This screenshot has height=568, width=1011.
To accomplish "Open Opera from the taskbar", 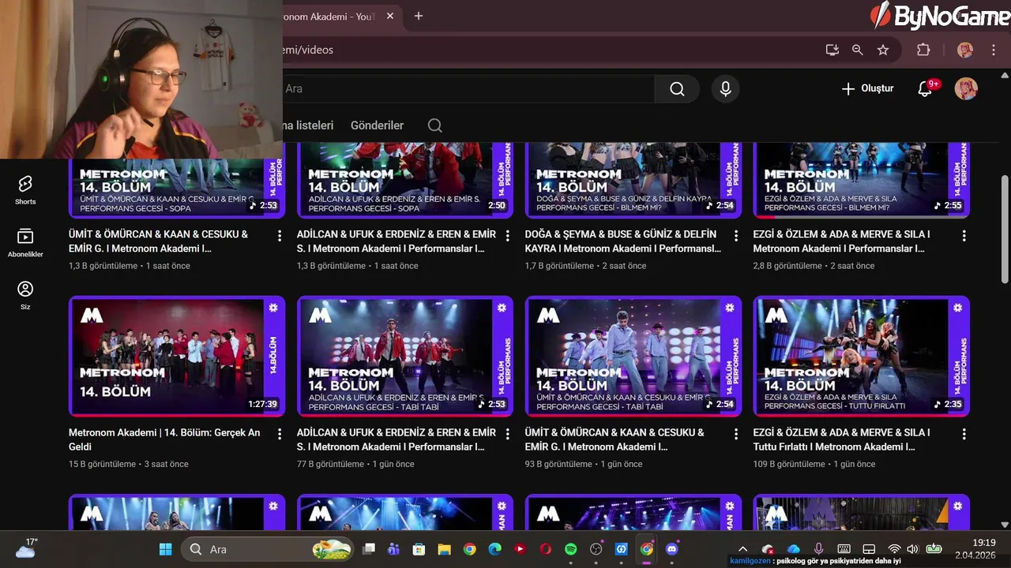I will click(546, 549).
